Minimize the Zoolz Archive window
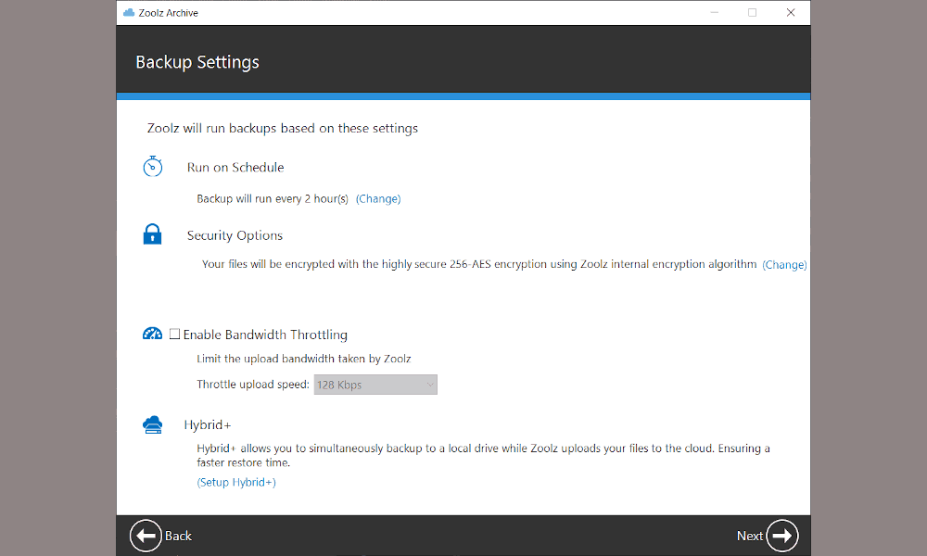Image resolution: width=927 pixels, height=556 pixels. click(714, 12)
